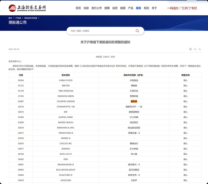Screen dimensions: 208x184
Task: Open the 产品 menu item
Action: point(131,8)
